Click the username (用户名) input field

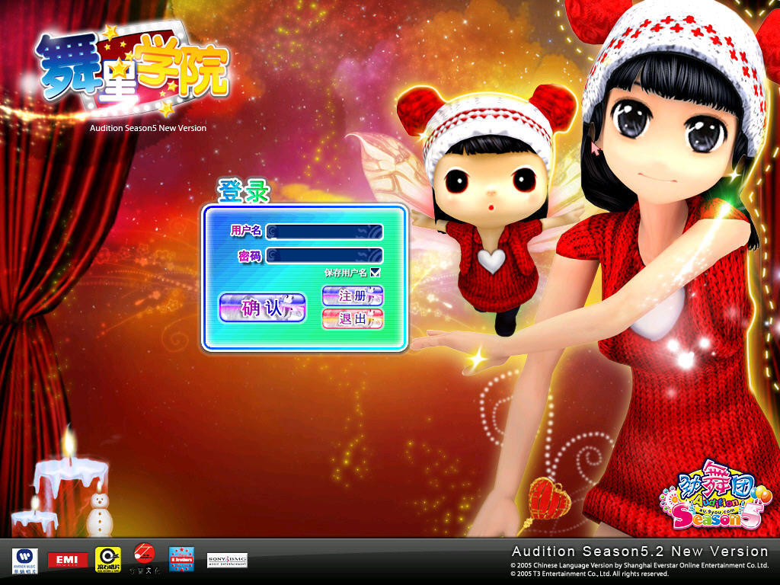[x=324, y=232]
